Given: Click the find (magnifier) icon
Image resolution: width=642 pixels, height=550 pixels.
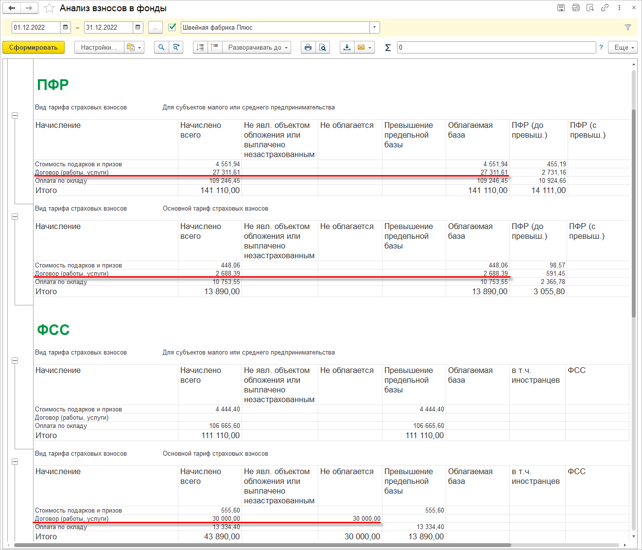Looking at the screenshot, I should pyautogui.click(x=161, y=47).
